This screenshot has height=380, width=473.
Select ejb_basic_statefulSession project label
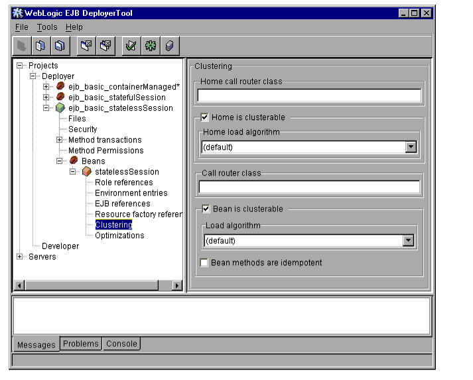coord(117,97)
